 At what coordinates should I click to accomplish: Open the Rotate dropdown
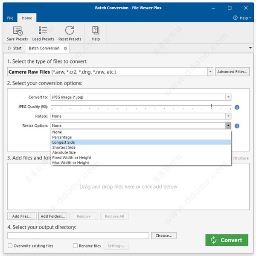click(228, 116)
